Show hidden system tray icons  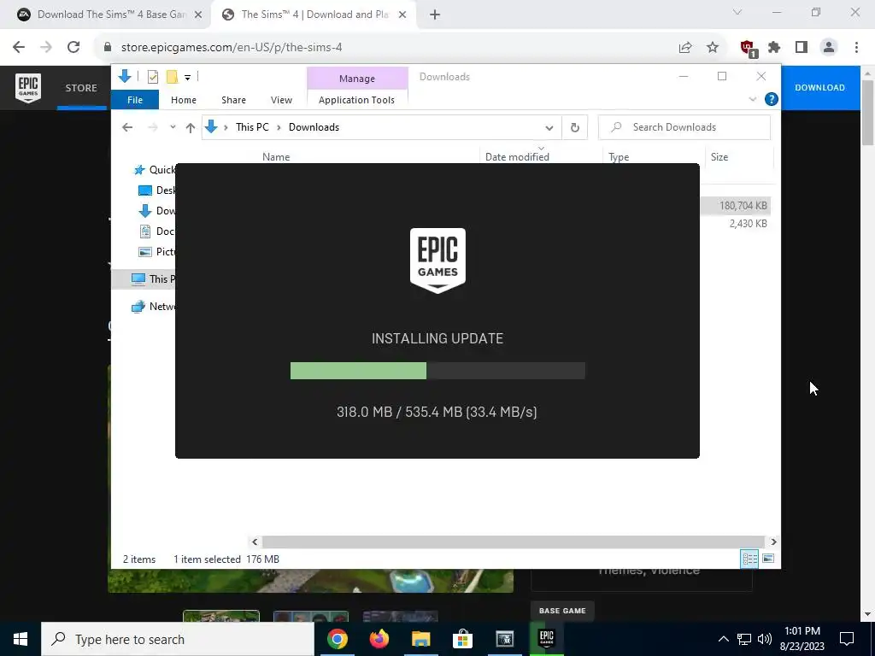[723, 639]
